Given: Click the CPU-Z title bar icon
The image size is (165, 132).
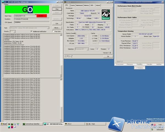Looking at the screenshot, I should tap(65, 2).
